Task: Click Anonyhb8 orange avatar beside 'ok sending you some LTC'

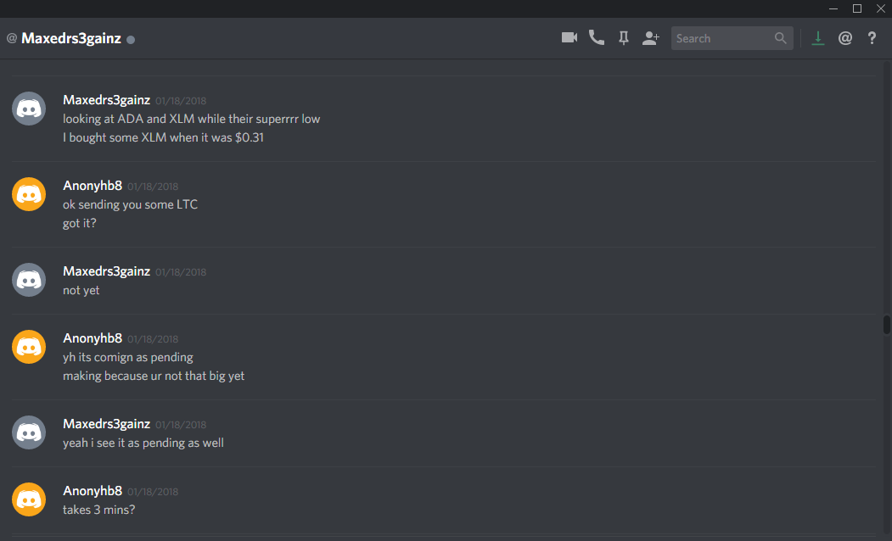Action: pyautogui.click(x=29, y=194)
